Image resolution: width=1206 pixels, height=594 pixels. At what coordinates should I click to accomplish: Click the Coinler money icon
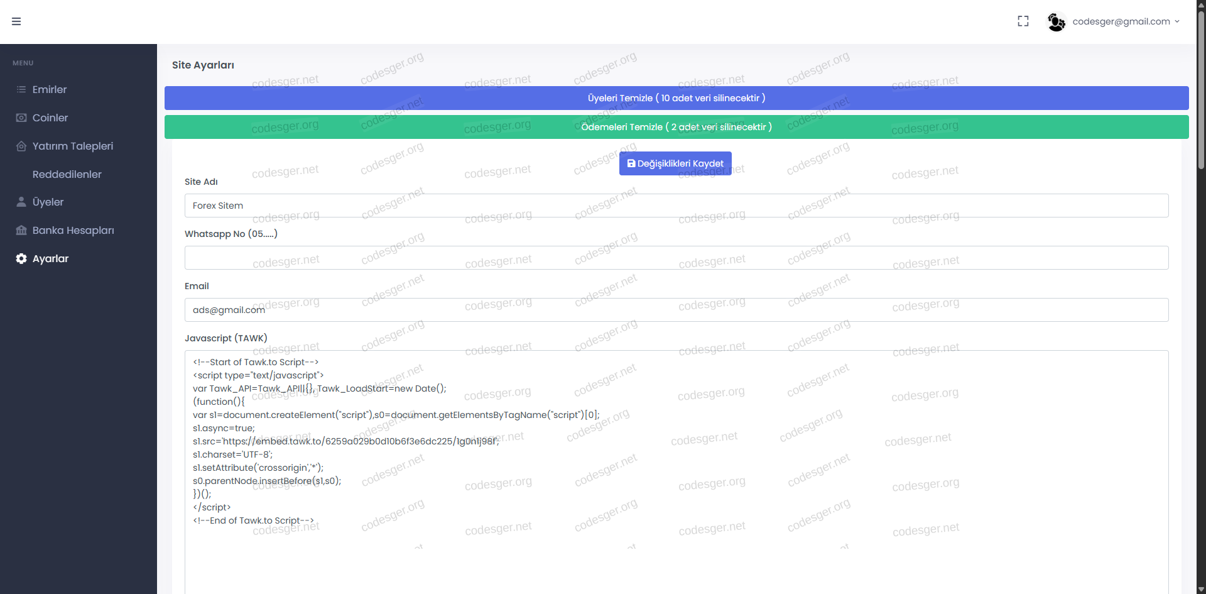(21, 118)
